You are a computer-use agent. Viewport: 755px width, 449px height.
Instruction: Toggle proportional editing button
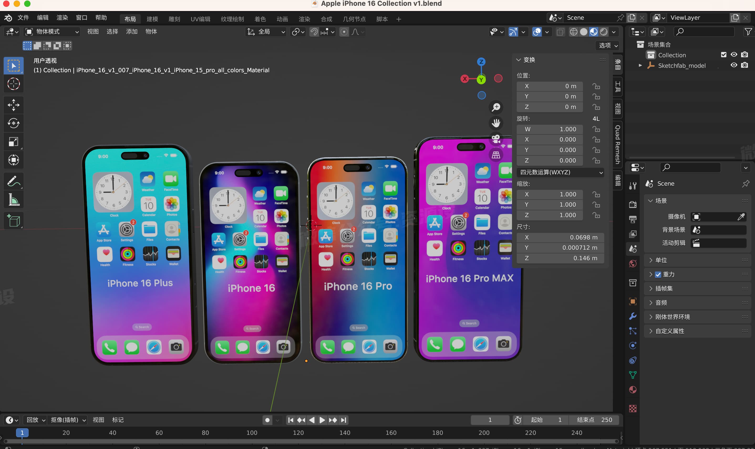click(x=344, y=32)
